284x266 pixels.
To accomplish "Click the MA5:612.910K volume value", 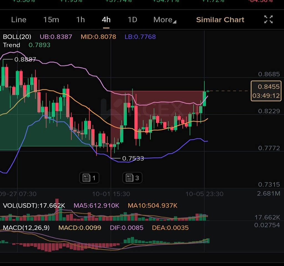I will [96, 205].
